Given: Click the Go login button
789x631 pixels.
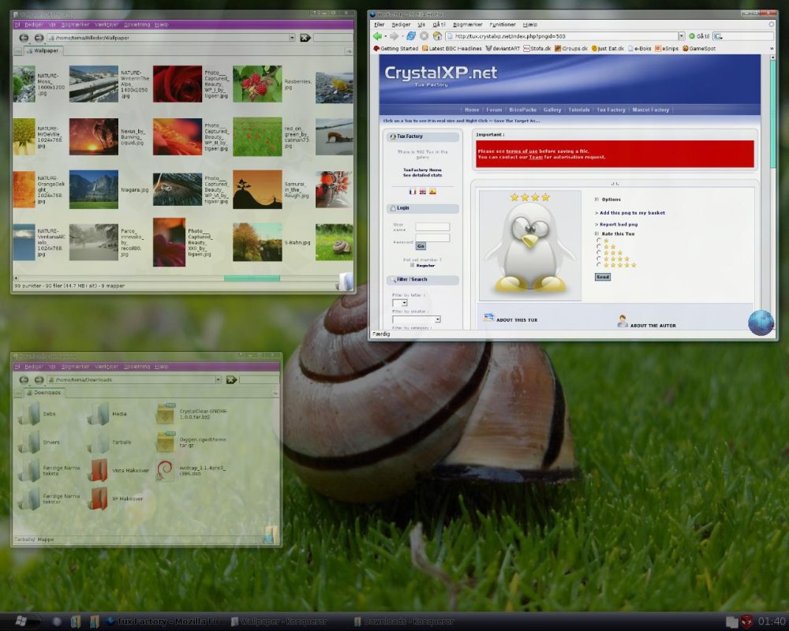Looking at the screenshot, I should [x=421, y=246].
